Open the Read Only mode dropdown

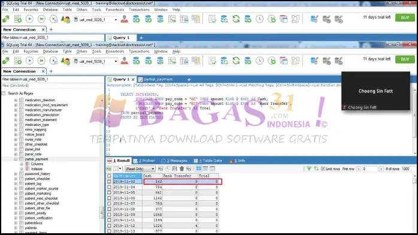click(x=153, y=169)
